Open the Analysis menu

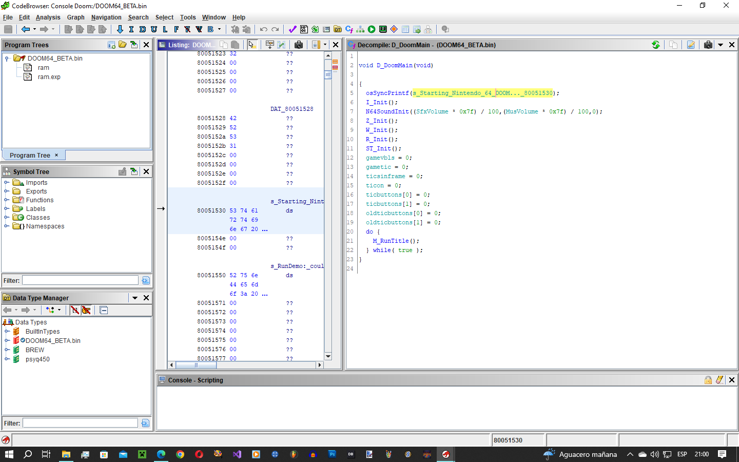click(48, 17)
